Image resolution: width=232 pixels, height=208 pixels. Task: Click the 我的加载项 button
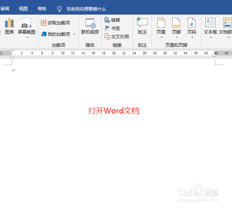pyautogui.click(x=56, y=34)
